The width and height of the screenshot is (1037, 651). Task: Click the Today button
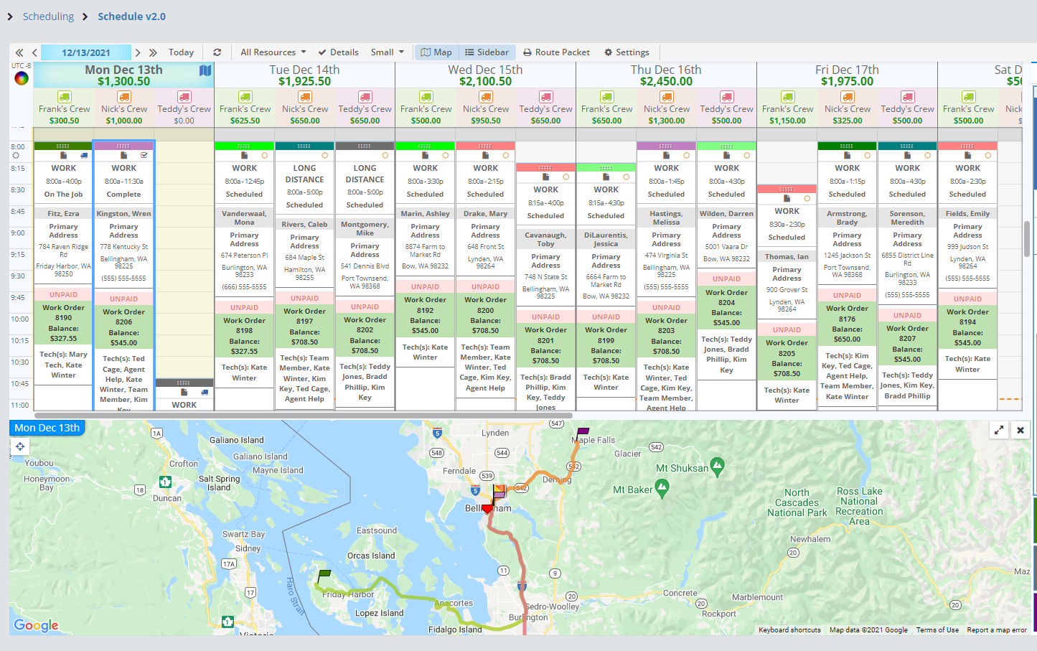[181, 52]
